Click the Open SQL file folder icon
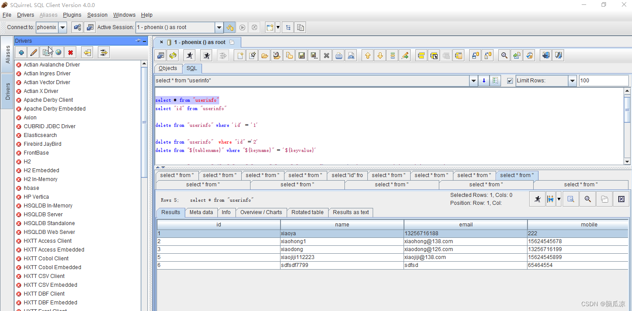 265,56
